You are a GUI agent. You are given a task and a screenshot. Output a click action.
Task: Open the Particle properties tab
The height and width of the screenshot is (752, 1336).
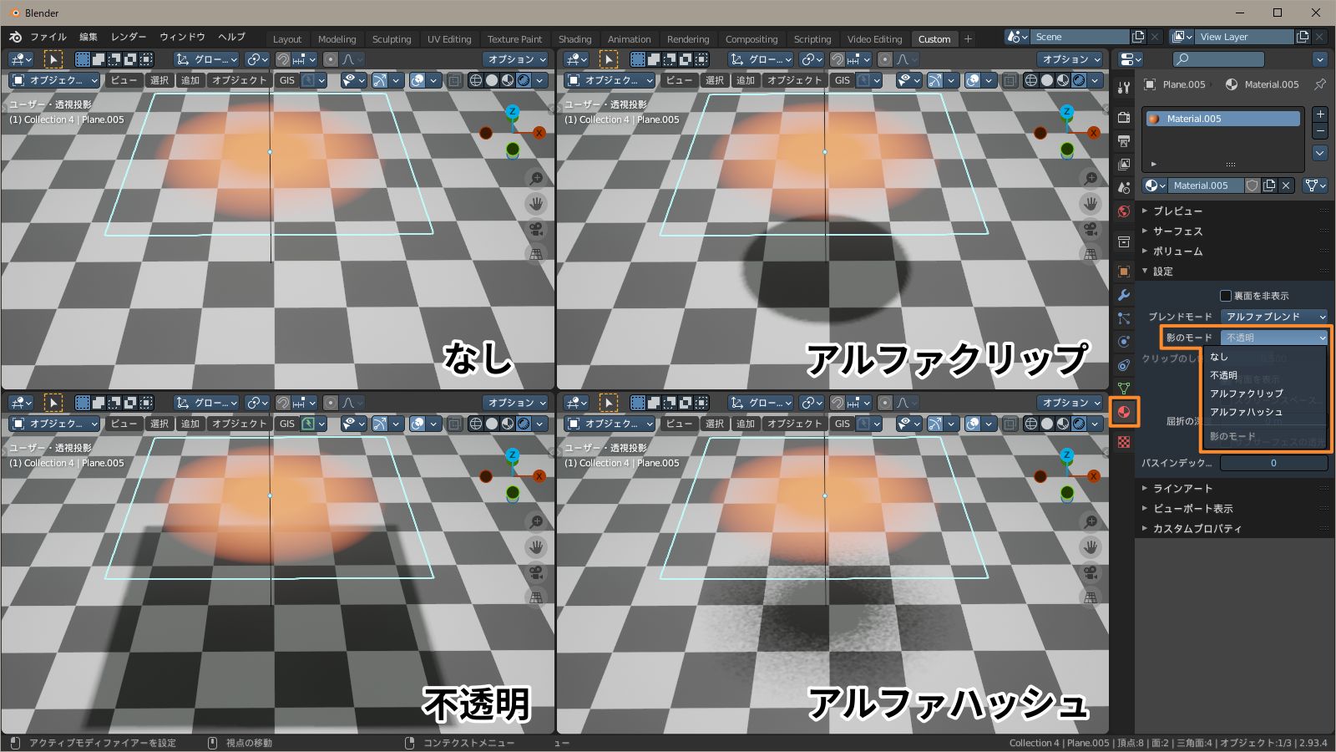(x=1124, y=318)
